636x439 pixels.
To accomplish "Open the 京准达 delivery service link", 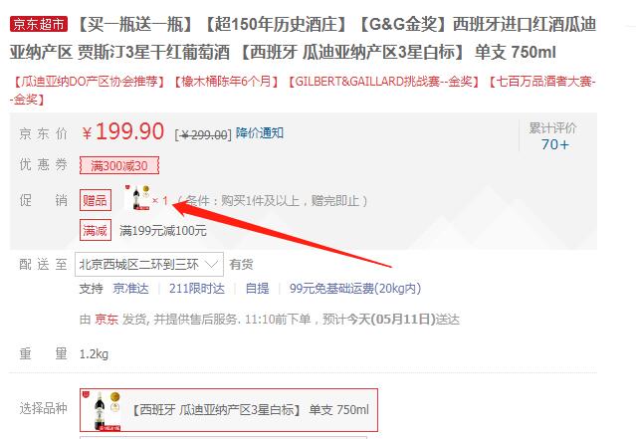I will point(130,289).
